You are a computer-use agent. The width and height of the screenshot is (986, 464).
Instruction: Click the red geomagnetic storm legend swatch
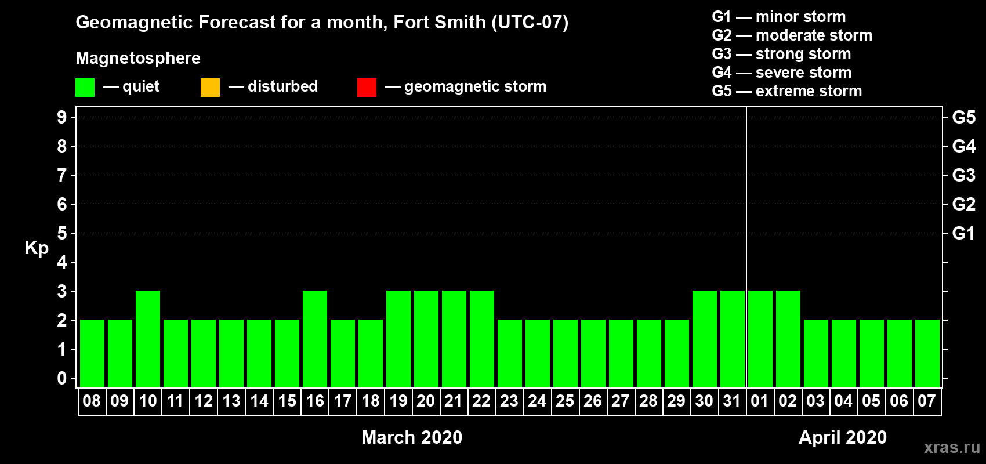(367, 88)
